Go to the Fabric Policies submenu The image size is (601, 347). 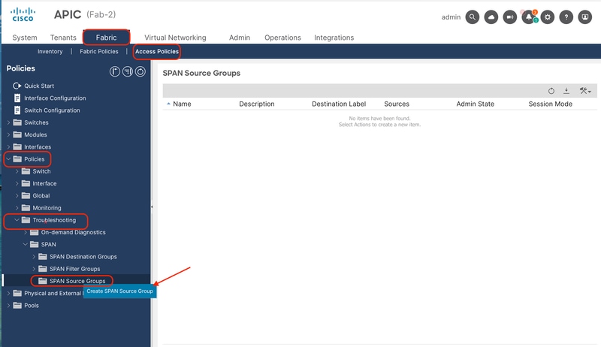pyautogui.click(x=99, y=51)
